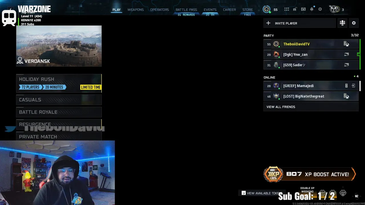Click the 31 Rewards label under Battle Pass
This screenshot has height=205, width=365.
186,15
